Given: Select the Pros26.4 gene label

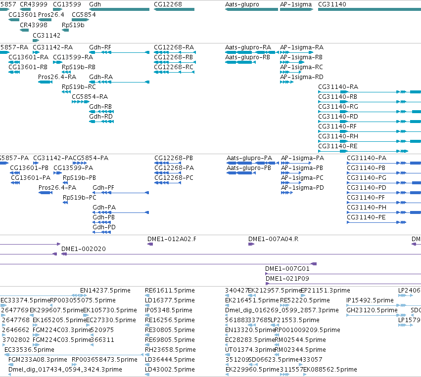Looking at the screenshot, I should 51,14.
